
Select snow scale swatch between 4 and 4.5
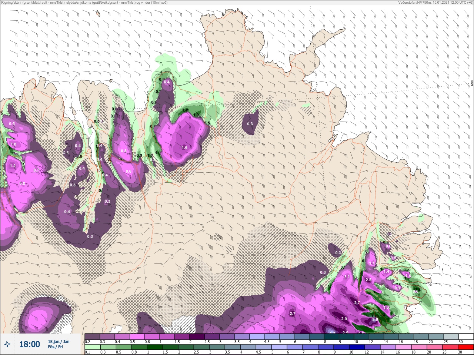pos(257,336)
